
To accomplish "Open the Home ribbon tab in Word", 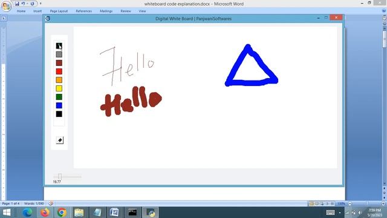I will (21, 11).
